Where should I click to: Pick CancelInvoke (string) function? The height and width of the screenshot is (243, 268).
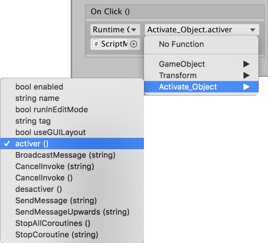tap(55, 166)
